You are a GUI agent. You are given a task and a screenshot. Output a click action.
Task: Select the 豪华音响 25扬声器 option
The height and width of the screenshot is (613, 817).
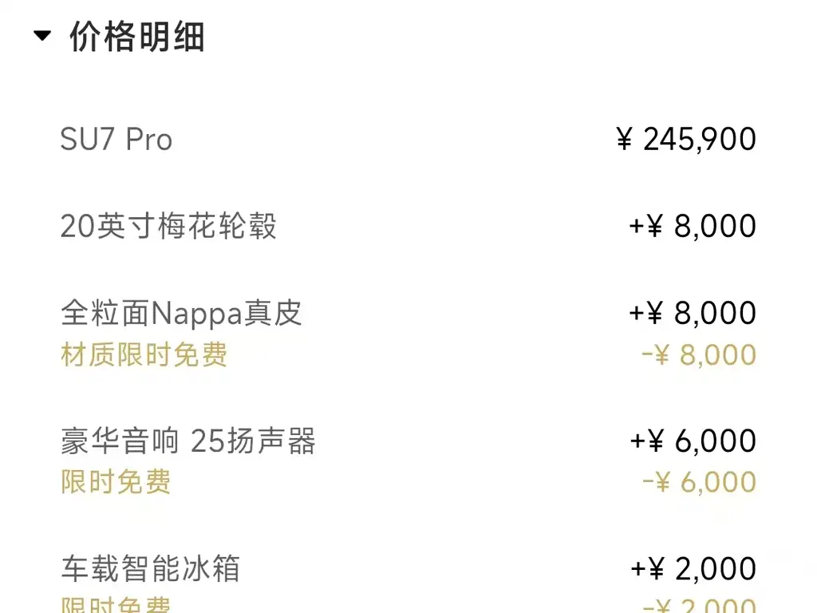pyautogui.click(x=188, y=441)
